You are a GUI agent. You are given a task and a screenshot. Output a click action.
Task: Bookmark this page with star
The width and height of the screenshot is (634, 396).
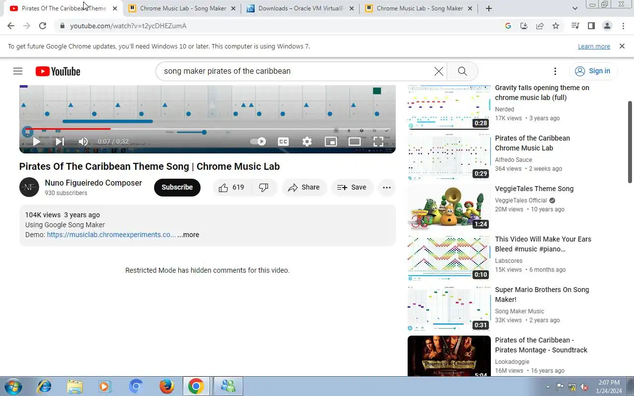click(556, 26)
